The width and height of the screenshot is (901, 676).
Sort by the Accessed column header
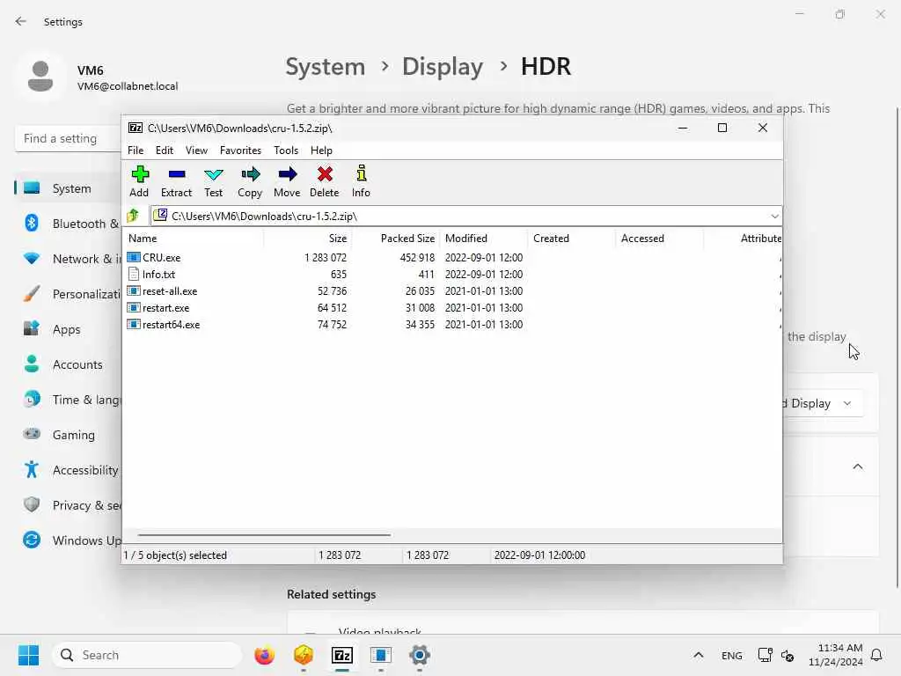click(x=660, y=238)
